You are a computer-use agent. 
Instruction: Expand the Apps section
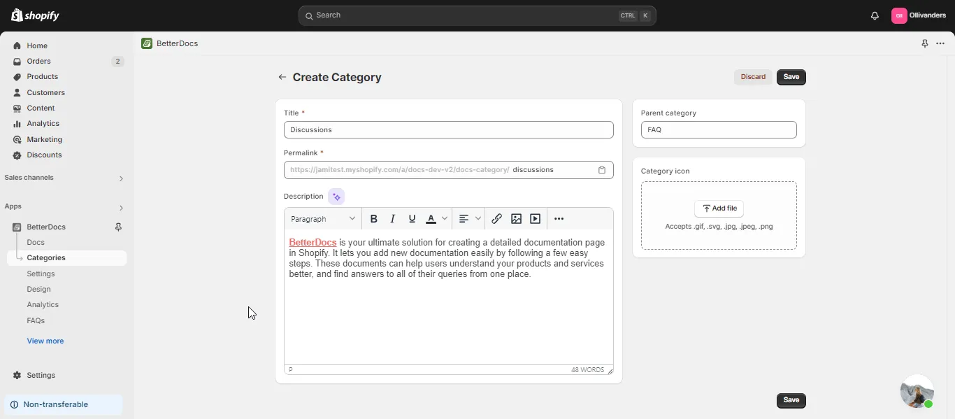pos(121,208)
